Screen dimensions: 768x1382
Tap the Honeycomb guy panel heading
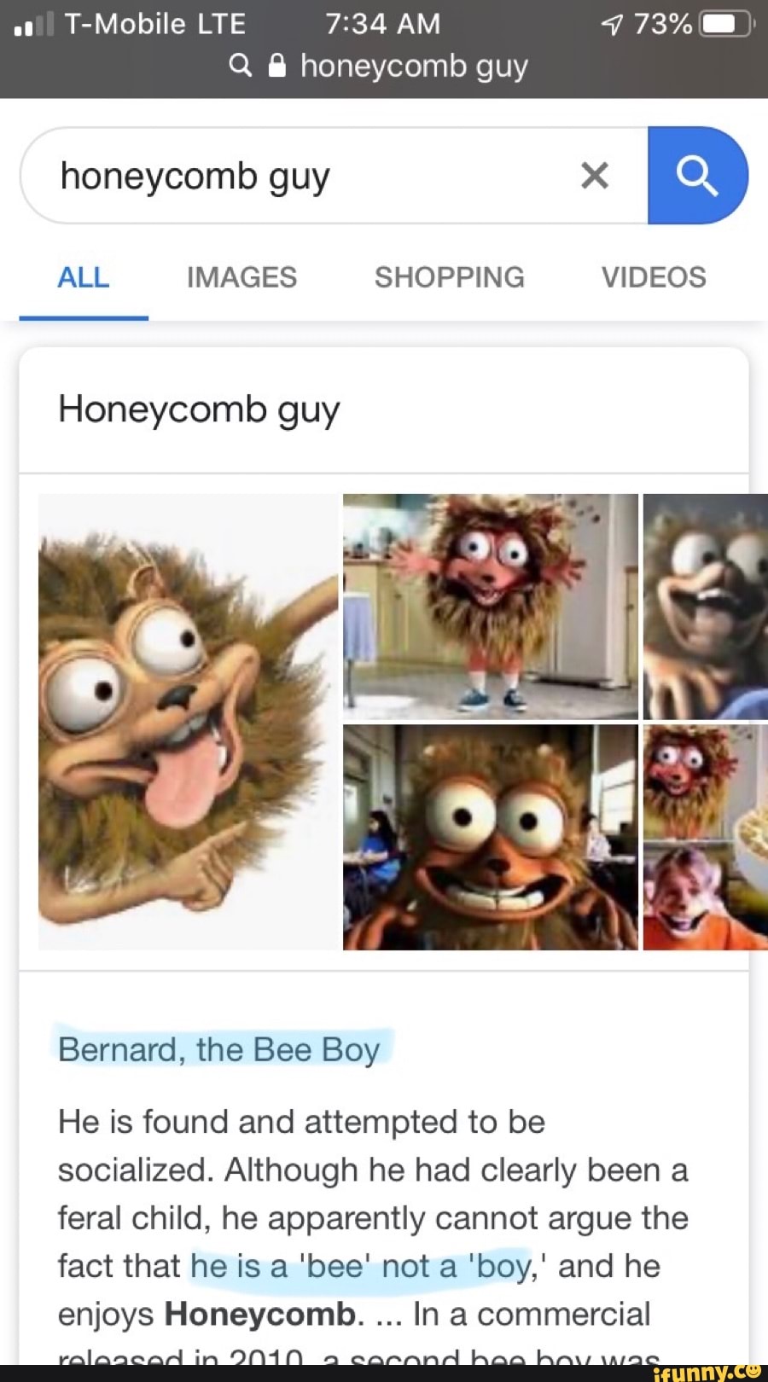click(199, 409)
